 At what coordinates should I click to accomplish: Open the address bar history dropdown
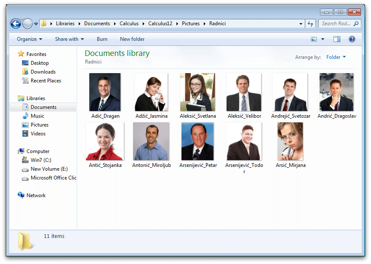[301, 24]
